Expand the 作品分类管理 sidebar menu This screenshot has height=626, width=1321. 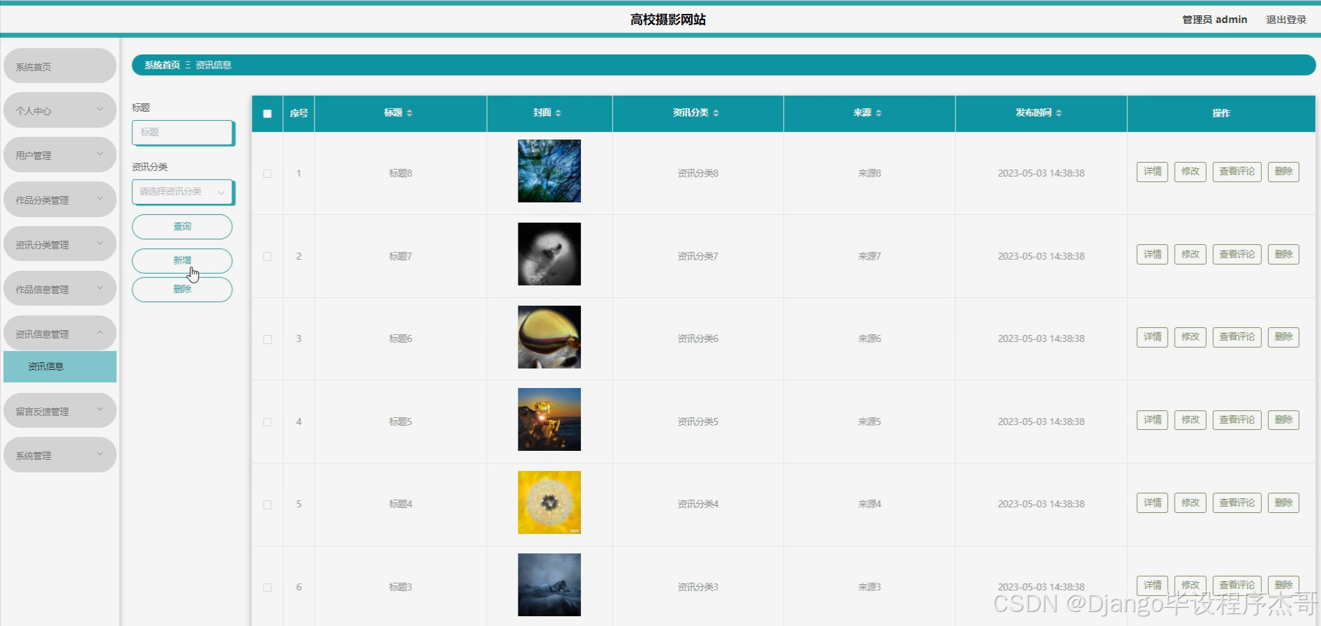60,200
